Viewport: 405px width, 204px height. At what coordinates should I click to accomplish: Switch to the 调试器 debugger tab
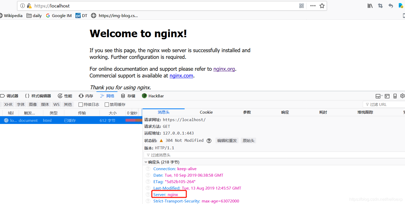click(x=9, y=96)
